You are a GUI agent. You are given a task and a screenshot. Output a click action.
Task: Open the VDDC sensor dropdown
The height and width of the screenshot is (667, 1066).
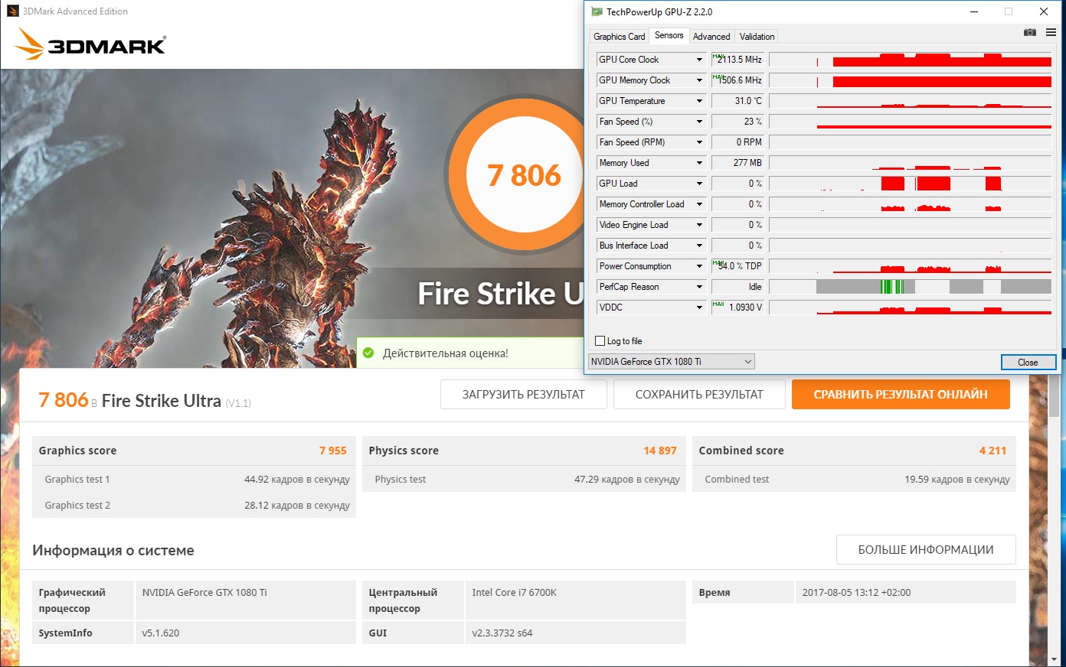coord(699,307)
